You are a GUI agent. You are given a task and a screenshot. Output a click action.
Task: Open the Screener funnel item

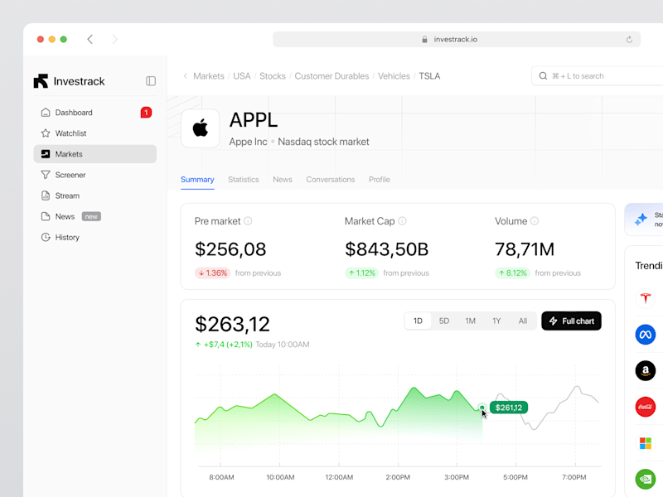[x=95, y=175]
